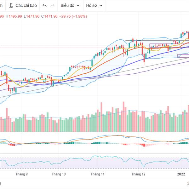Click the 2022 year marker

pyautogui.click(x=181, y=174)
